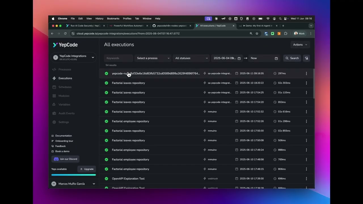
Task: Open the Select a process dropdown
Action: pyautogui.click(x=153, y=58)
